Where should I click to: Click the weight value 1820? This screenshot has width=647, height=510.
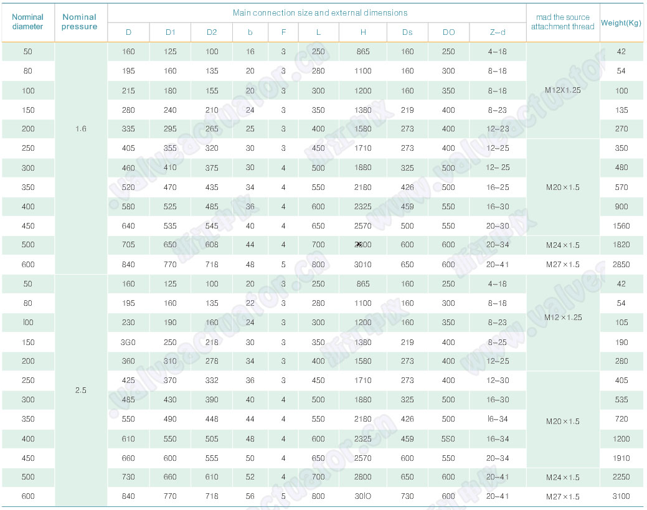click(x=621, y=245)
